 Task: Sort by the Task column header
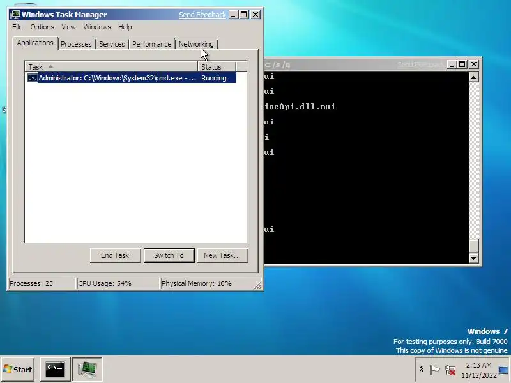tap(111, 67)
